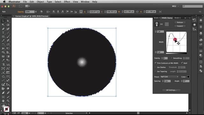Increase the Fidelity stepper value
The width and height of the screenshot is (204, 115).
pos(162,57)
